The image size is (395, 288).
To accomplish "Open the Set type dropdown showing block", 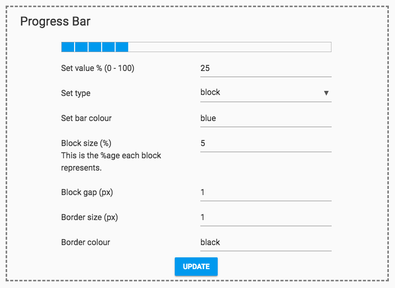I will tap(261, 93).
